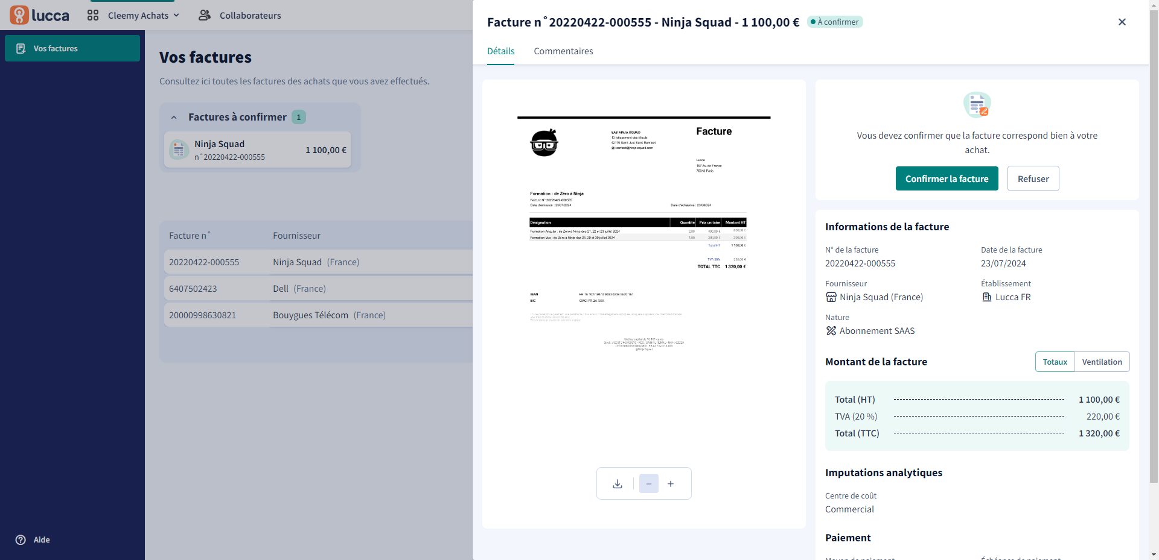Open the Cleemy Achats app grid icon
Image resolution: width=1159 pixels, height=560 pixels.
(x=93, y=15)
